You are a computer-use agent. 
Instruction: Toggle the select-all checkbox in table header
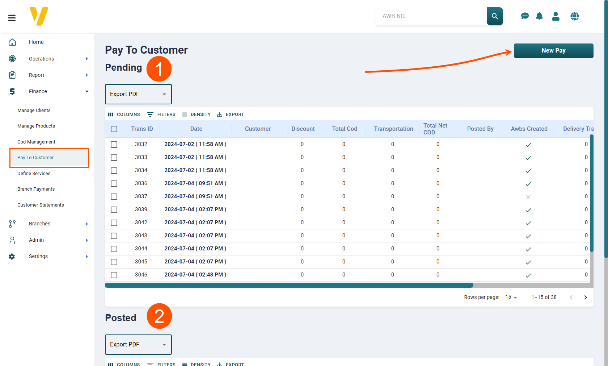point(114,129)
